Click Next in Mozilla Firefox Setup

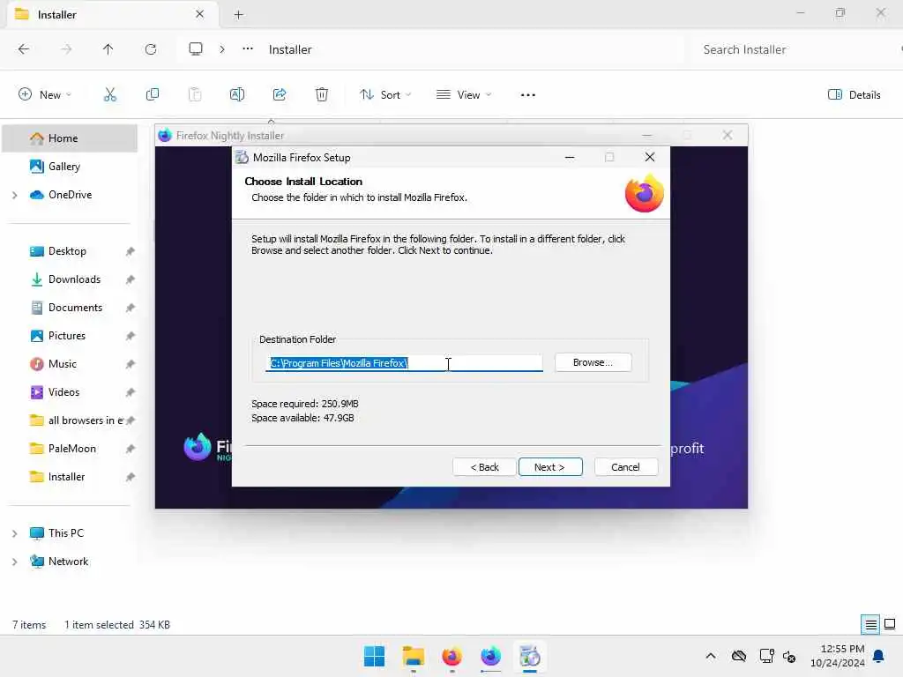tap(550, 467)
